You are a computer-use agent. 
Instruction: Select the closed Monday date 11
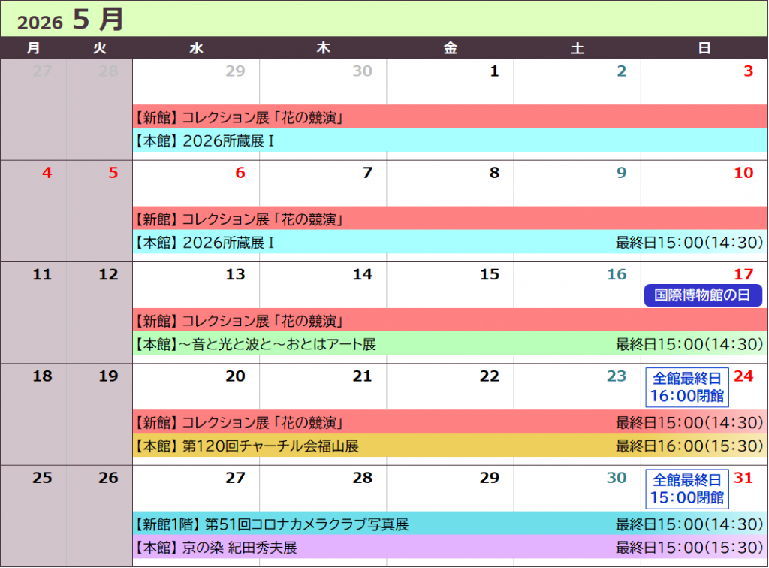(42, 274)
